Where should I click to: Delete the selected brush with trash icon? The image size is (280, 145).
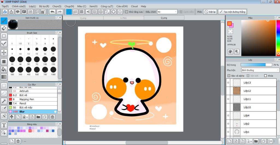coord(52,117)
